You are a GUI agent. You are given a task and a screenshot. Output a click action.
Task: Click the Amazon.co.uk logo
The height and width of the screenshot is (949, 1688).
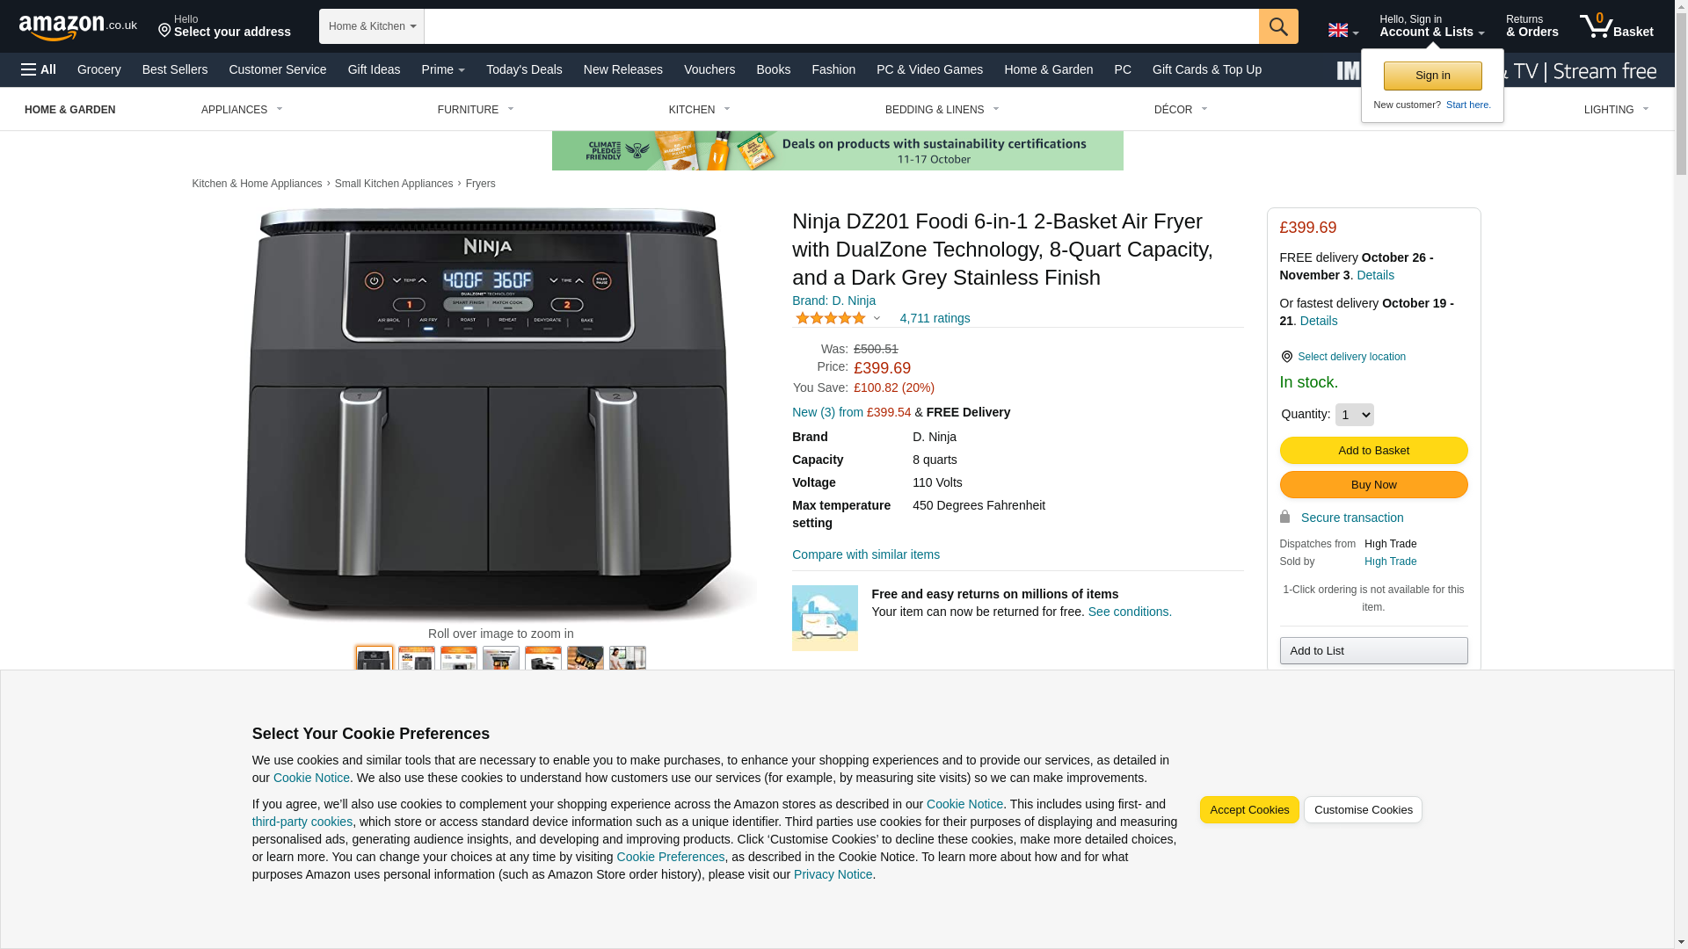78,26
